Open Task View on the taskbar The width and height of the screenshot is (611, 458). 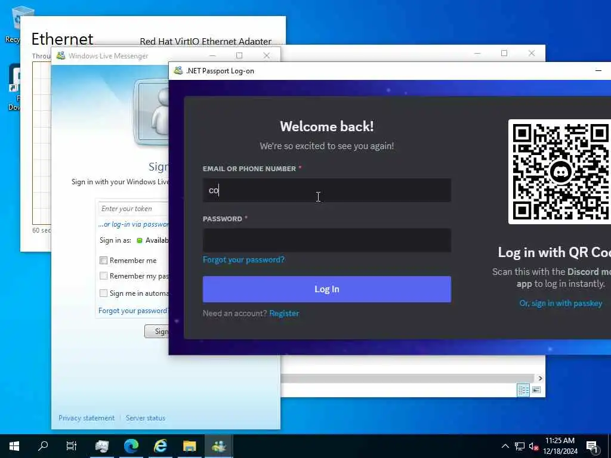click(72, 446)
